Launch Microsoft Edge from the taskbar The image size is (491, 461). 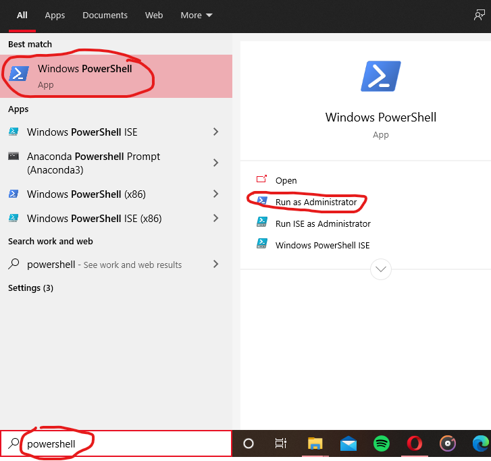[x=480, y=443]
